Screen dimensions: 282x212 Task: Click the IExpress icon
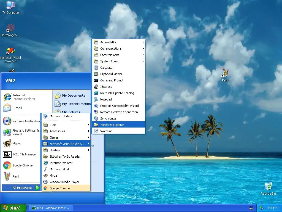[96, 87]
